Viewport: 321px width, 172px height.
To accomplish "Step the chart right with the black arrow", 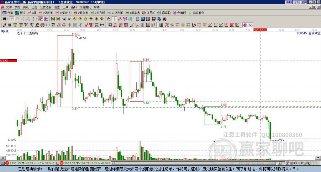I will [69, 19].
